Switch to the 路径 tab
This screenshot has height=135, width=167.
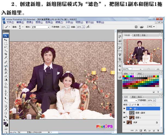pos(140,97)
